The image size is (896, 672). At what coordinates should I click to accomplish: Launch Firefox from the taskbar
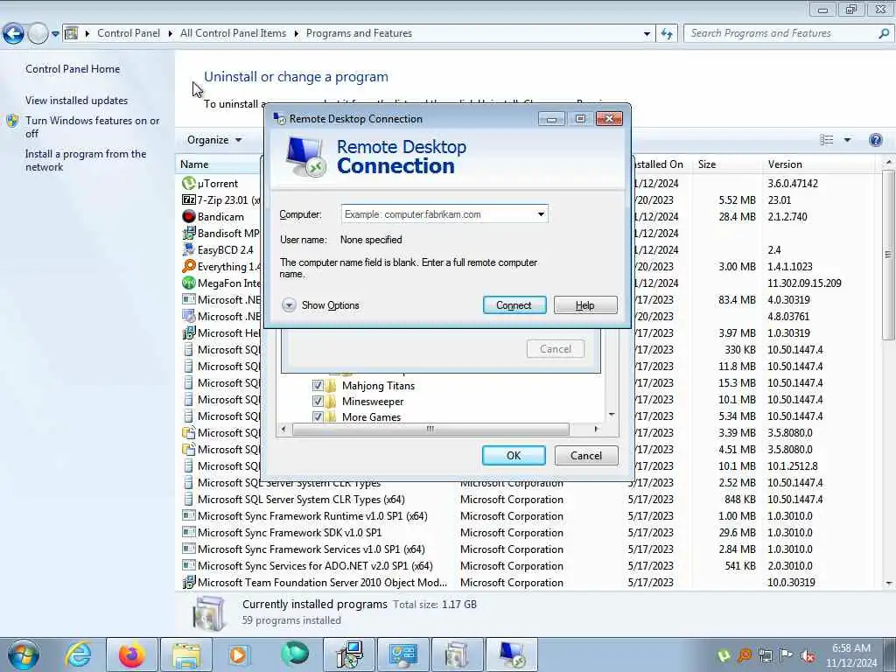pyautogui.click(x=132, y=654)
